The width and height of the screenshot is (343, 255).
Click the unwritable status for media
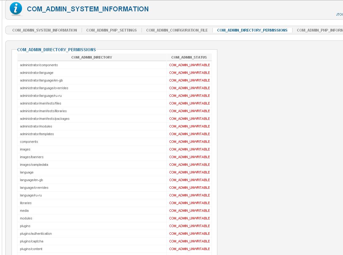[x=190, y=211]
